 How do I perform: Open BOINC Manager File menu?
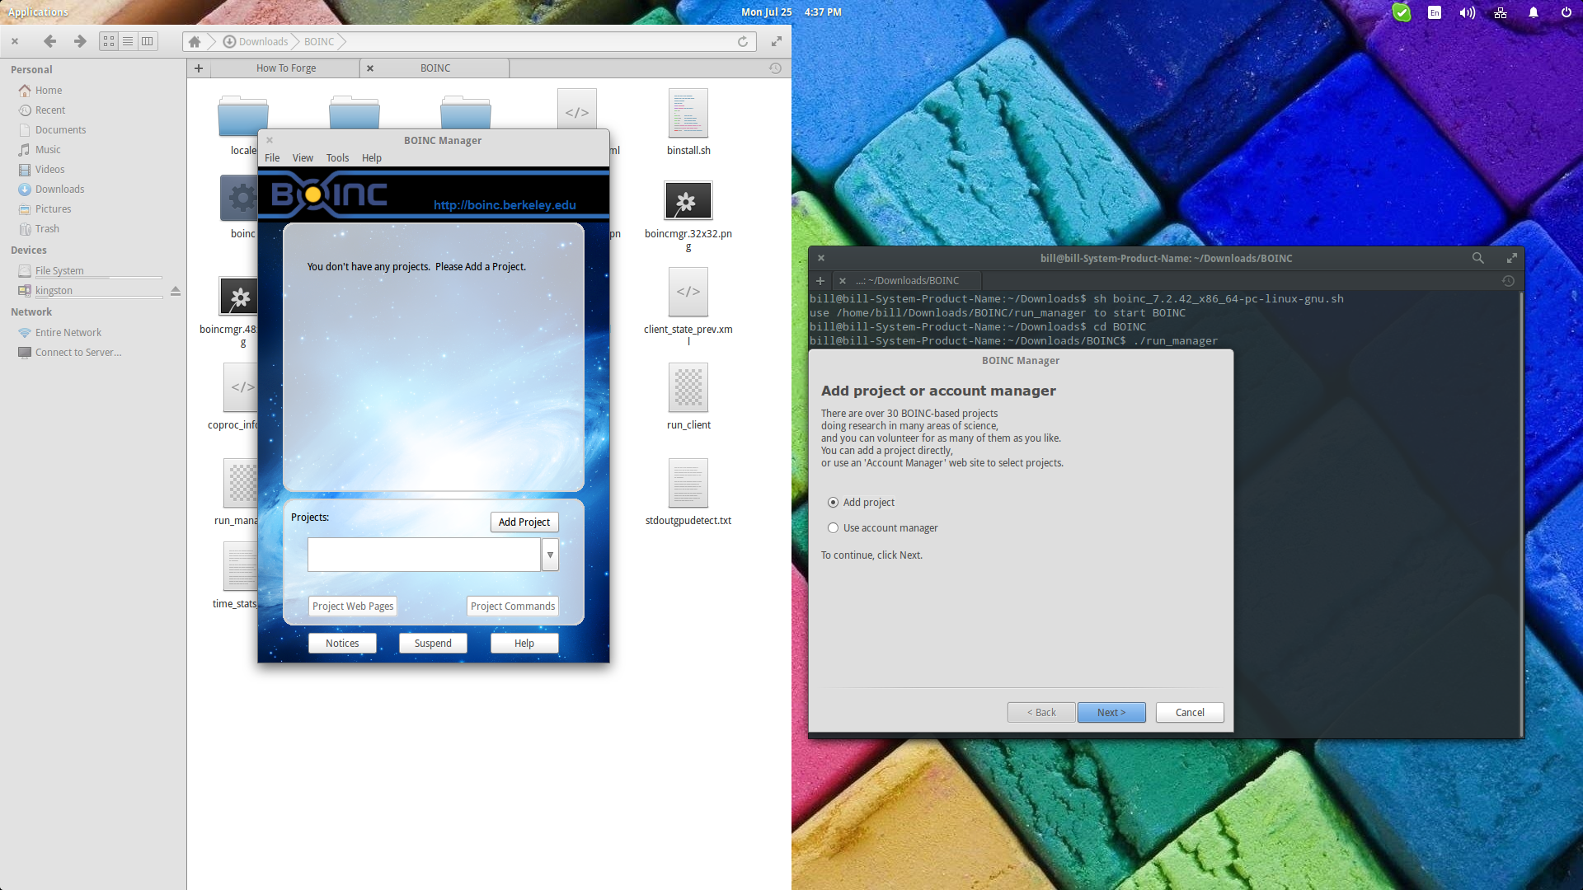point(272,158)
